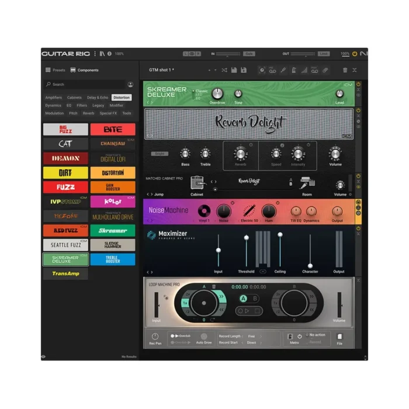The height and width of the screenshot is (409, 409).
Task: Toggle power for the Skreamer Deluxe module
Action: click(x=358, y=84)
